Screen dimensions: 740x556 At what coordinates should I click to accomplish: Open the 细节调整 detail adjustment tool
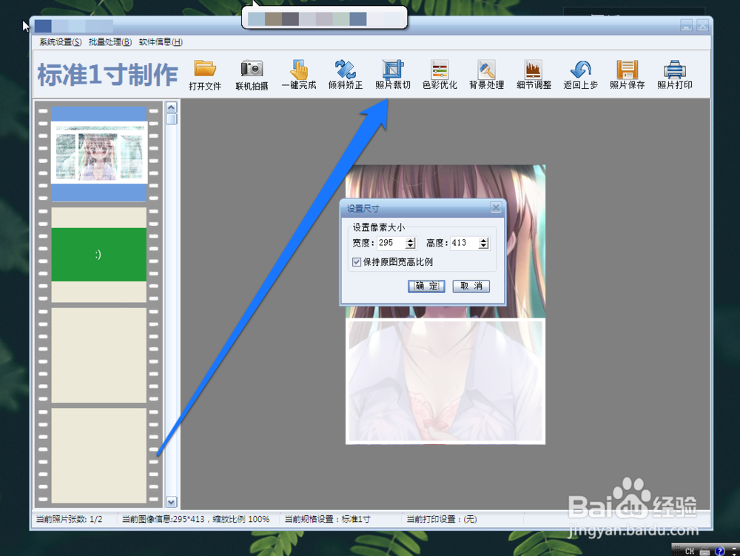click(534, 75)
